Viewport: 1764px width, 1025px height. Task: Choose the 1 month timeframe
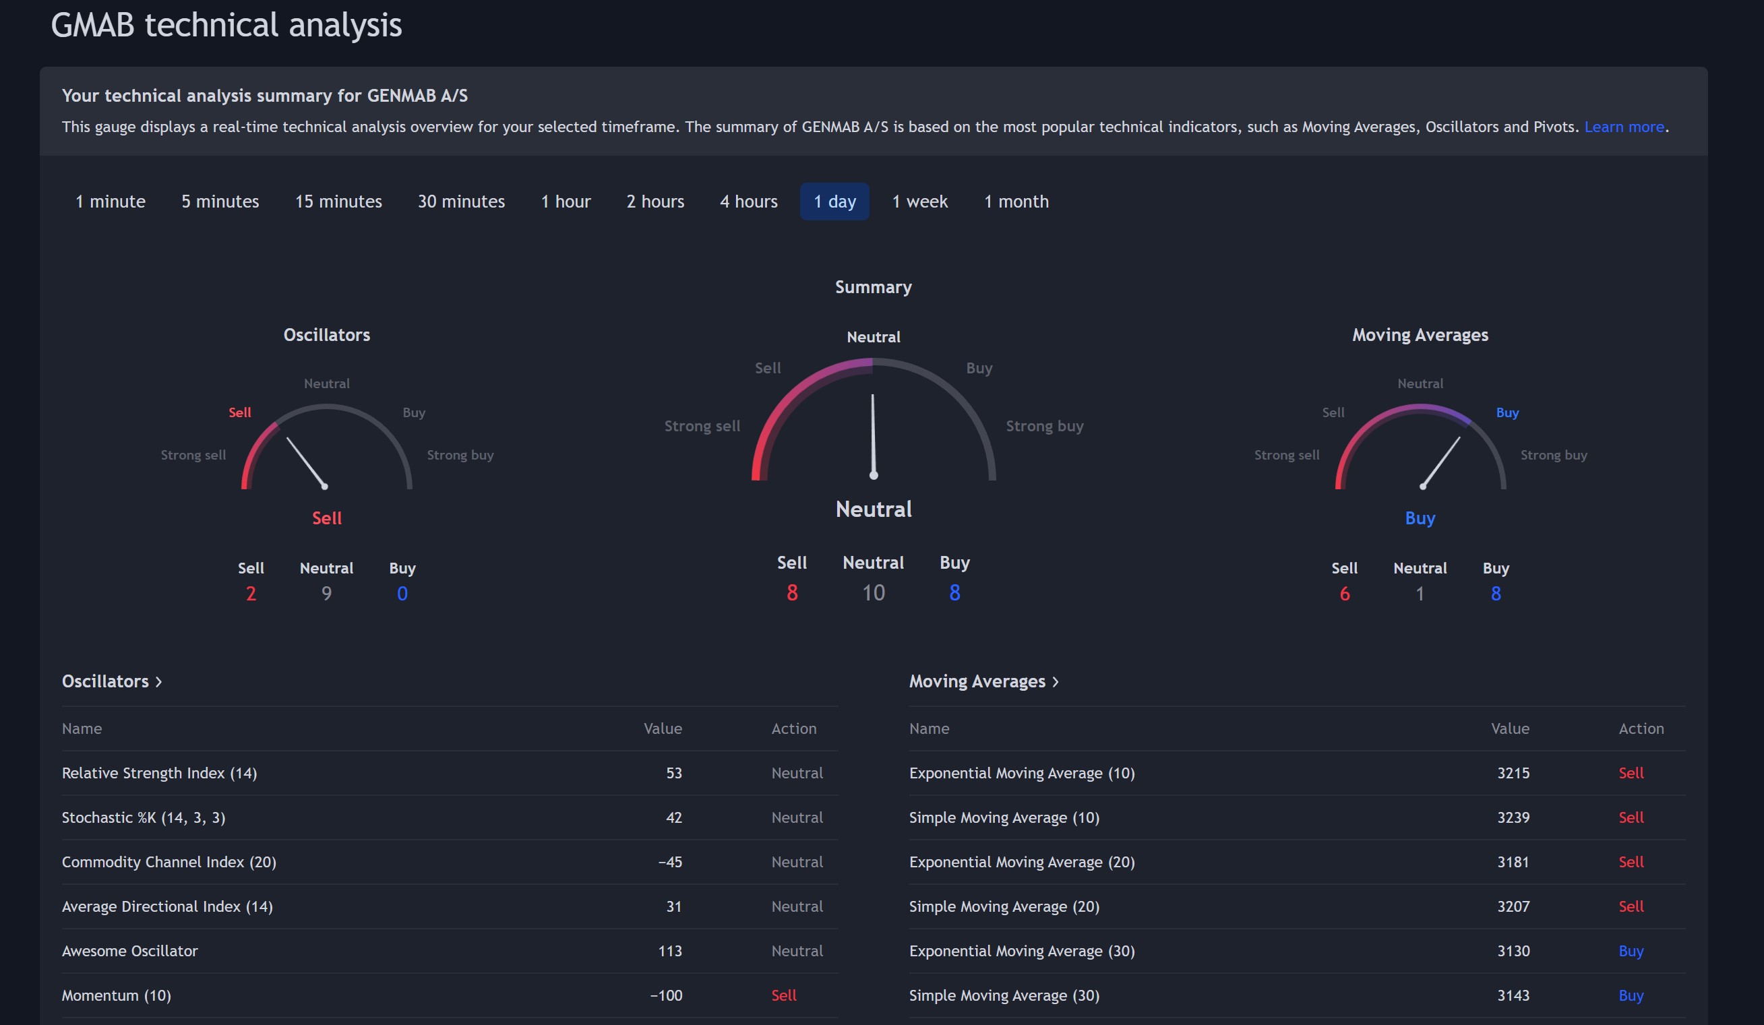(1016, 201)
